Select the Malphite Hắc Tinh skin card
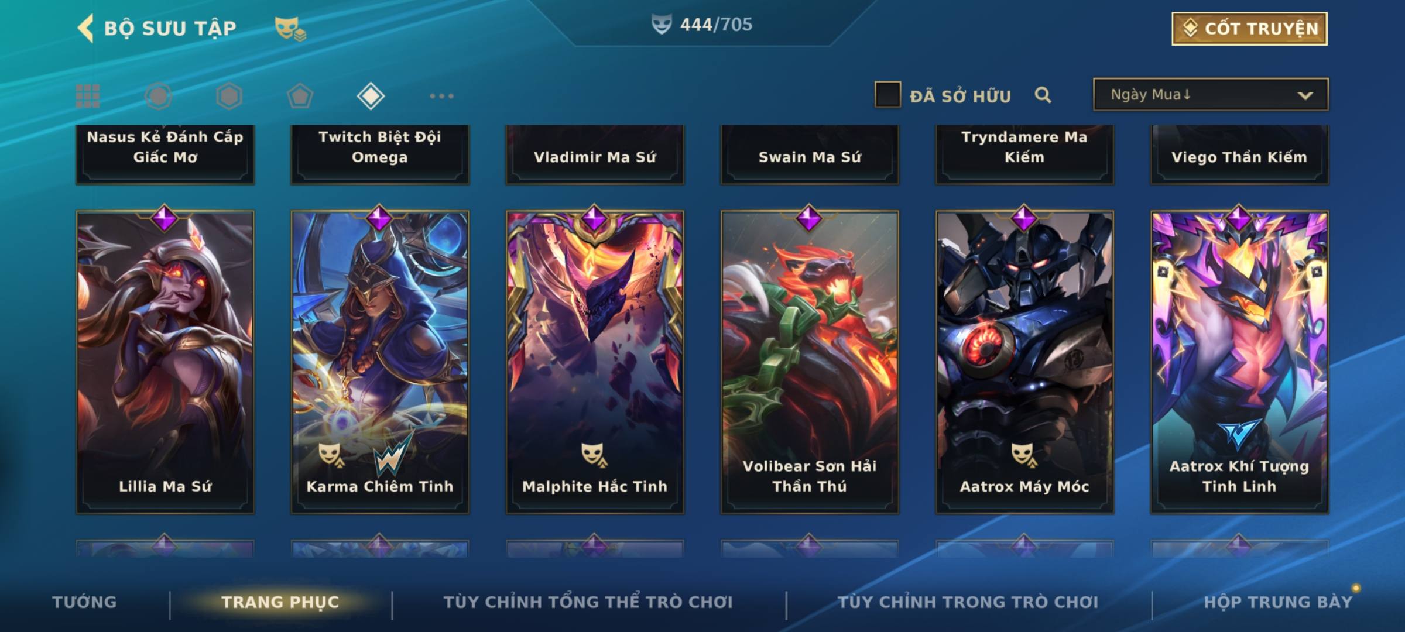 [x=595, y=362]
